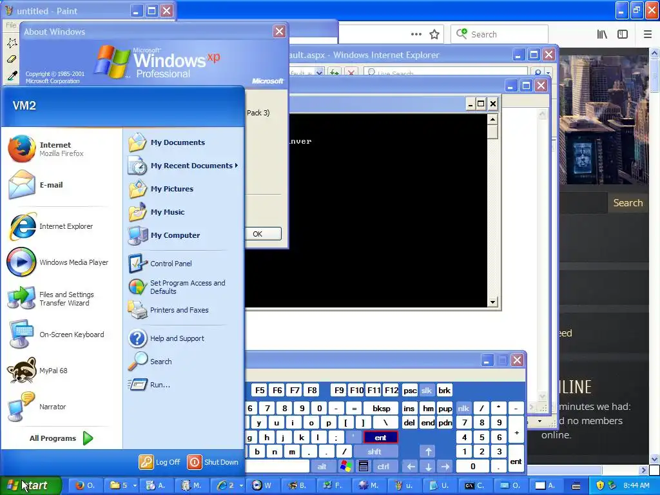The image size is (660, 495).
Task: Select Paint eraser tool
Action: pos(12,59)
